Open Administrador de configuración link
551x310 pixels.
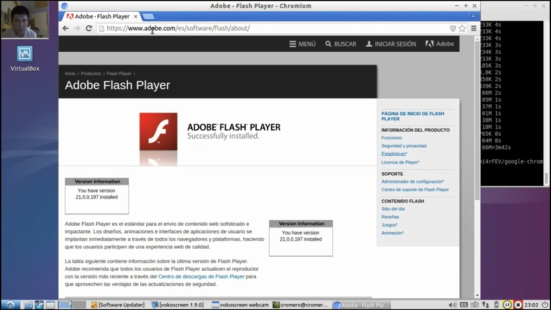click(413, 182)
